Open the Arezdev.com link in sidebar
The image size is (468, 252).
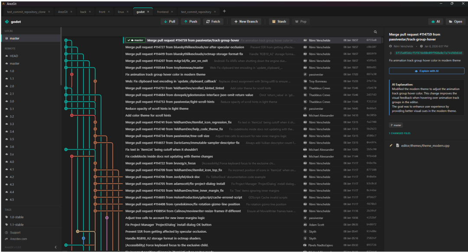(x=19, y=239)
